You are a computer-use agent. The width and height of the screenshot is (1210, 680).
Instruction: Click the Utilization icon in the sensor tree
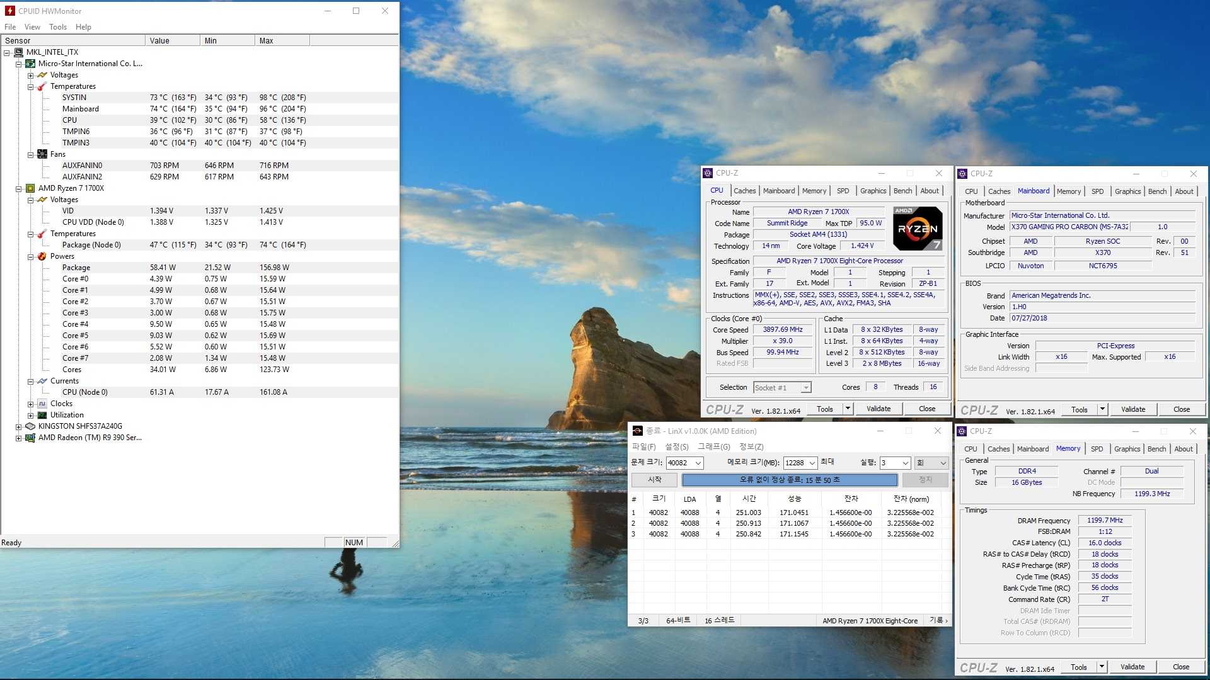click(x=42, y=415)
